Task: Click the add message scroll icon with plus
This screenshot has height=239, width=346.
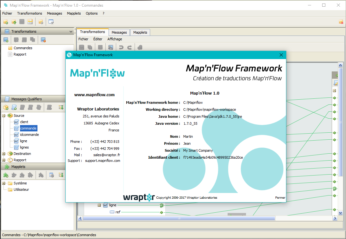Action: pos(14,108)
